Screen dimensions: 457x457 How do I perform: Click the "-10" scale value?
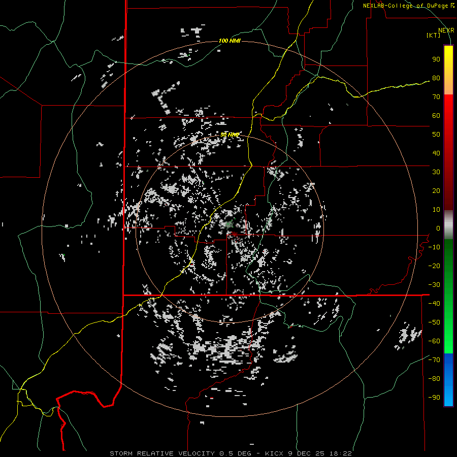[x=434, y=247]
